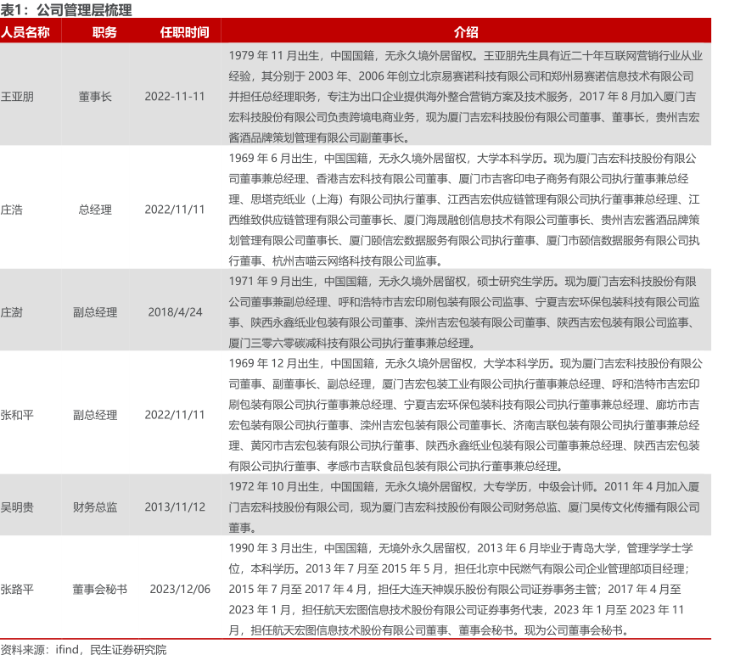Image resolution: width=729 pixels, height=655 pixels.
Task: Click the 资料来源 source footnote text
Action: (84, 648)
